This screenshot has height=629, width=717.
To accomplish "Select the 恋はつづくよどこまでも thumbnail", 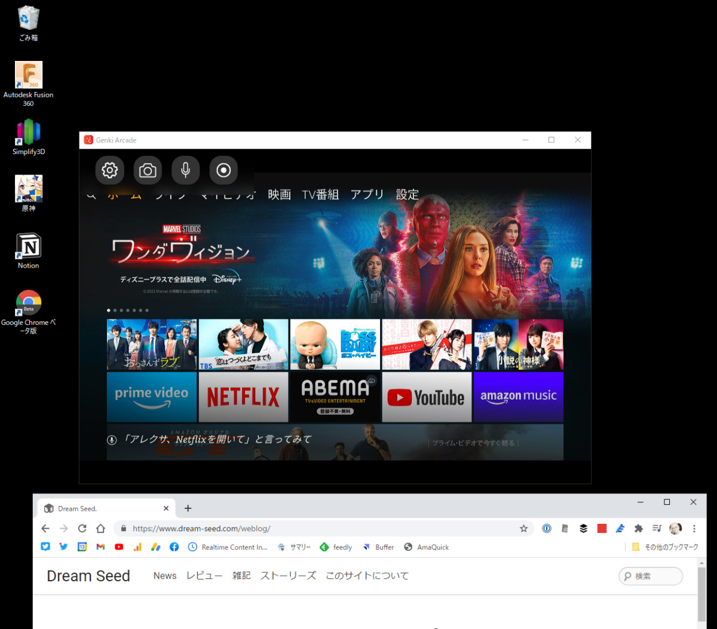I will (x=243, y=345).
